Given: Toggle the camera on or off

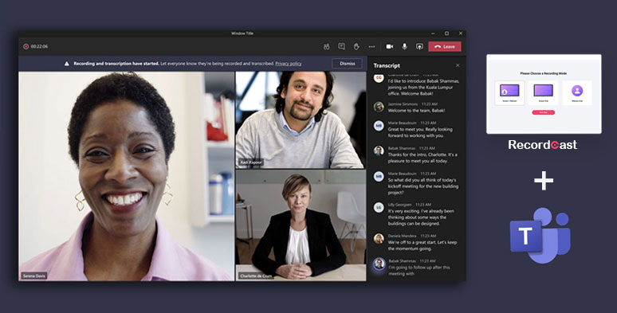Looking at the screenshot, I should click(389, 46).
